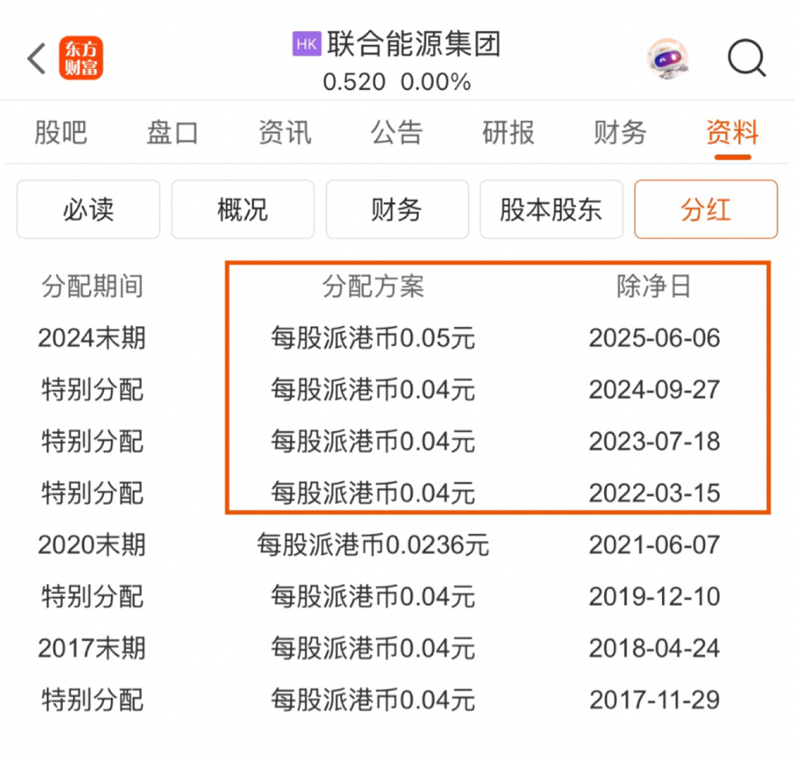Open the 公告 tab
Screen dimensions: 794x759
pos(396,133)
